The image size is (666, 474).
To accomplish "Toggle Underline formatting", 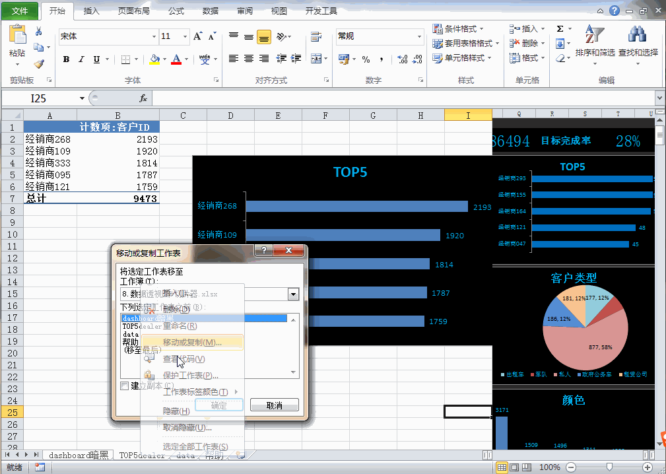I will point(96,59).
